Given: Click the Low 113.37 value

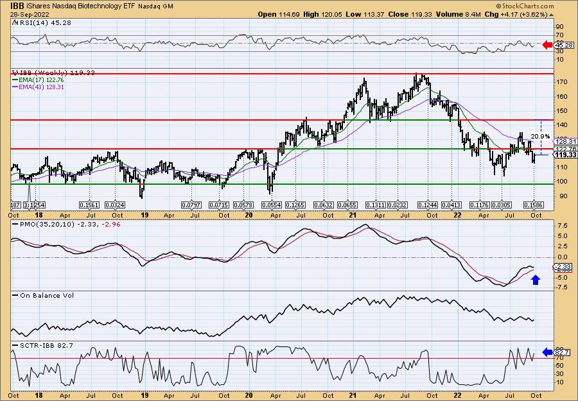Looking at the screenshot, I should (365, 14).
